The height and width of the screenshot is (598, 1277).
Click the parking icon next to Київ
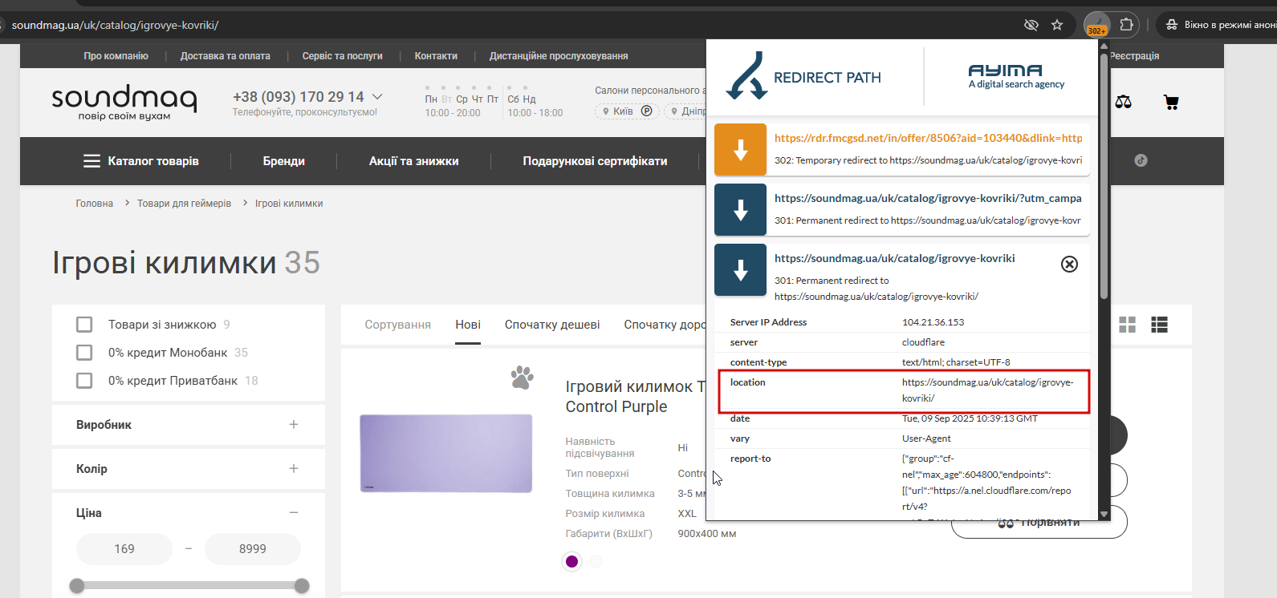point(646,111)
